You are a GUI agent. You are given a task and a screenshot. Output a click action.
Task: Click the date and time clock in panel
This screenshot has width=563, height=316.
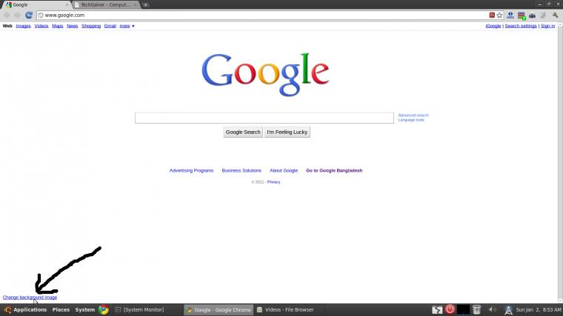539,309
